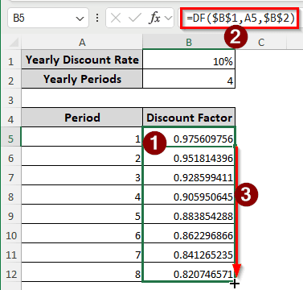Click the three-dot formula bar handle
The height and width of the screenshot is (290, 303).
(x=97, y=19)
